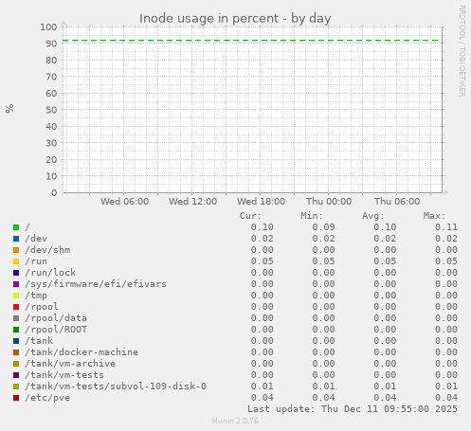
Task: Click the yellow swatch for /run
Action: pyautogui.click(x=16, y=261)
